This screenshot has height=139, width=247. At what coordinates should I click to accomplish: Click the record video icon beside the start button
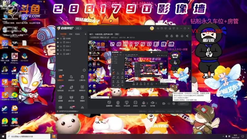[164, 103]
